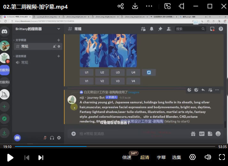Click the share icon in title bar
This screenshot has height=166, width=228.
pyautogui.click(x=121, y=6)
